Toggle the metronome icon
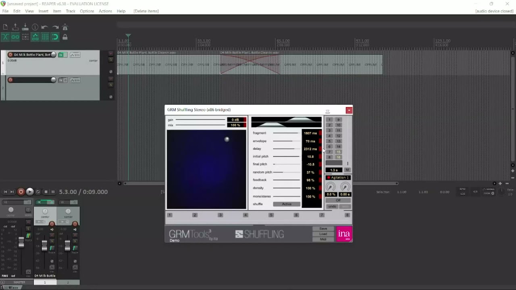The height and width of the screenshot is (290, 516). coord(65,27)
